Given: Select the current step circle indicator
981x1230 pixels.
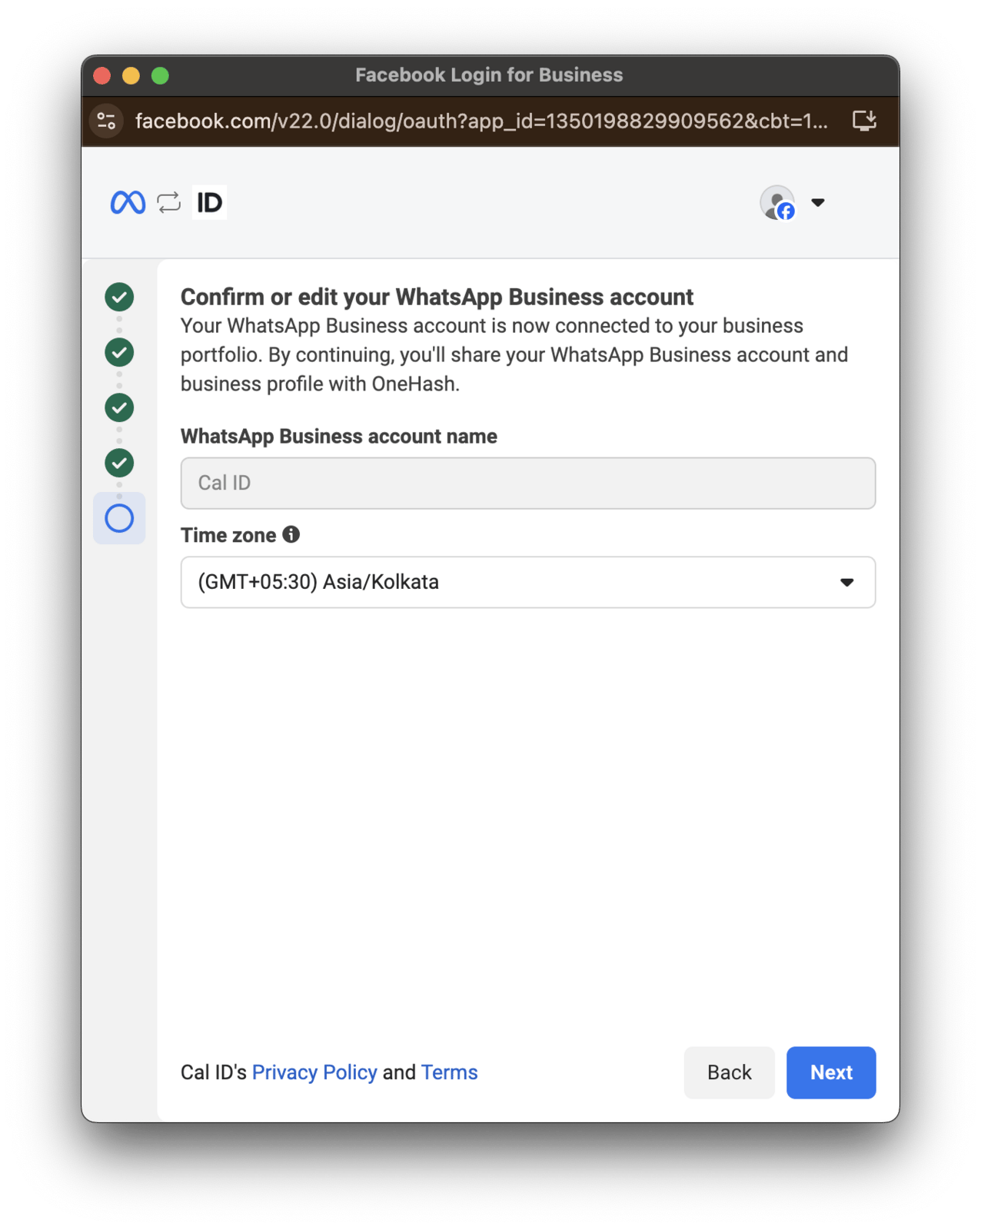Looking at the screenshot, I should (119, 518).
